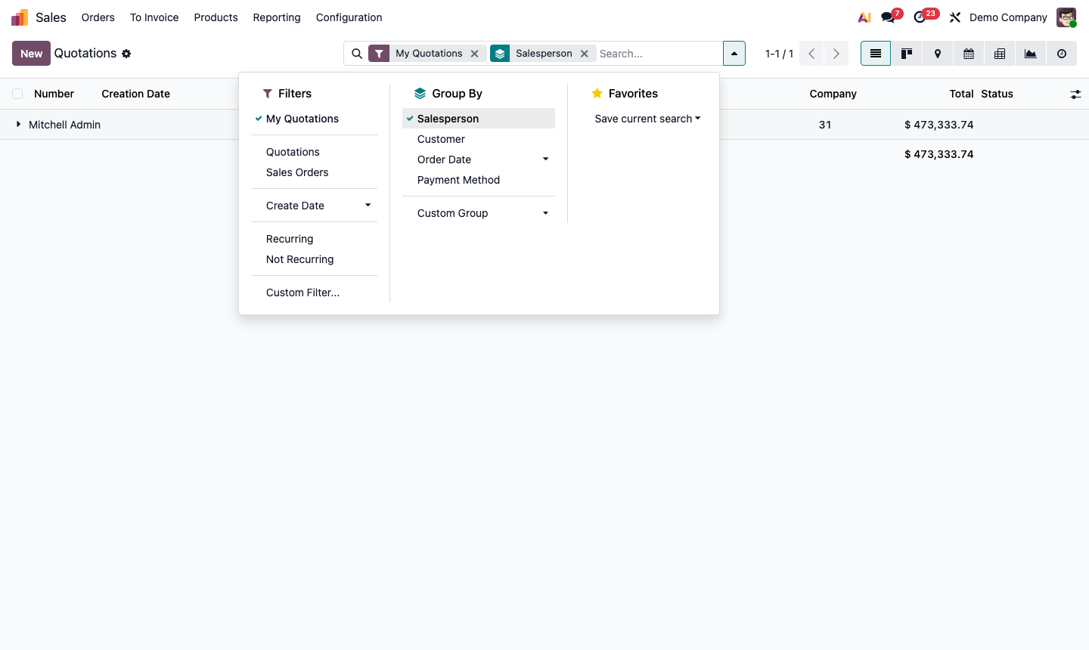Open the Custom Group dropdown
The width and height of the screenshot is (1089, 650).
click(545, 213)
